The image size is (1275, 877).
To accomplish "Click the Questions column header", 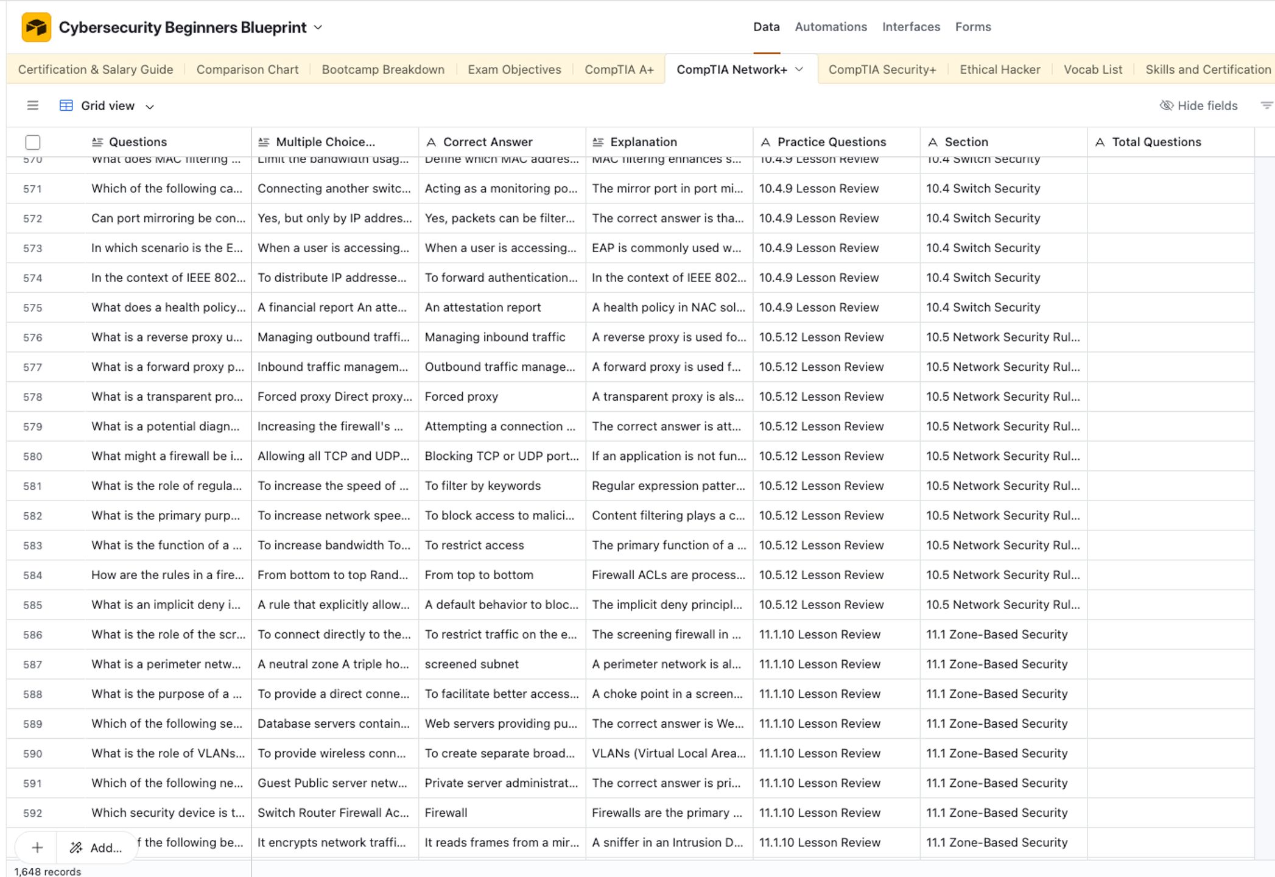I will click(168, 142).
